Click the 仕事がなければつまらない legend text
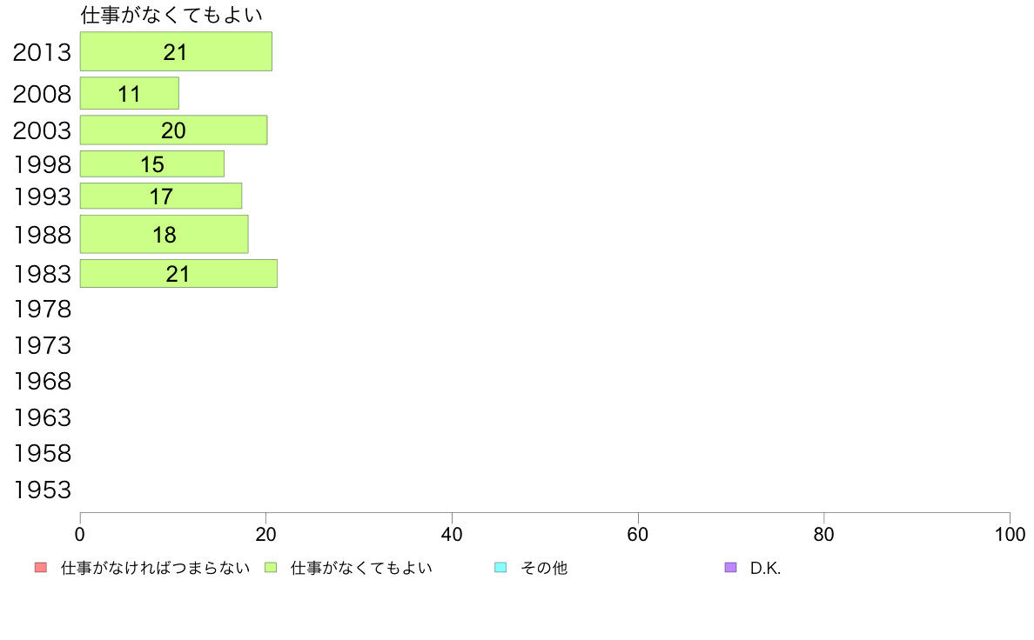Image resolution: width=1034 pixels, height=640 pixels. point(155,568)
